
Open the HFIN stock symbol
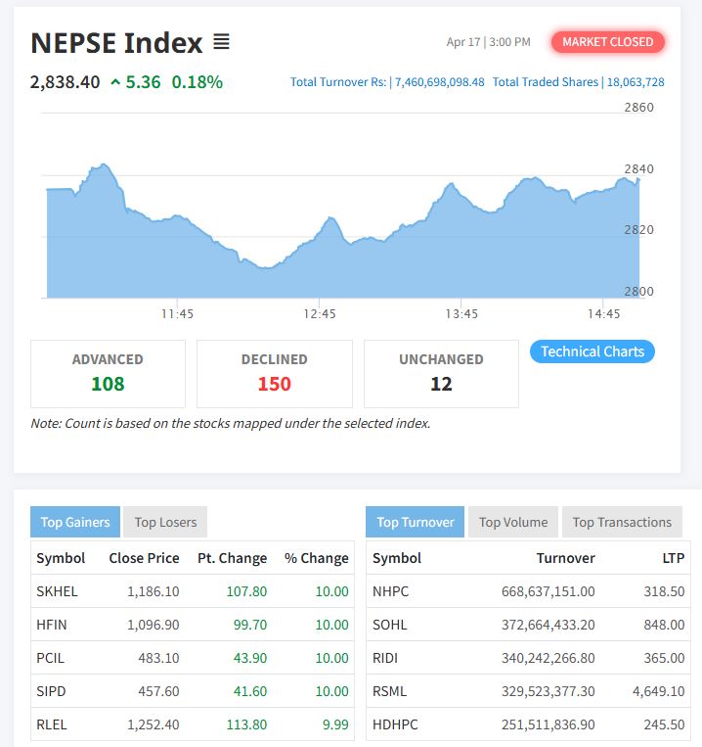coord(52,625)
